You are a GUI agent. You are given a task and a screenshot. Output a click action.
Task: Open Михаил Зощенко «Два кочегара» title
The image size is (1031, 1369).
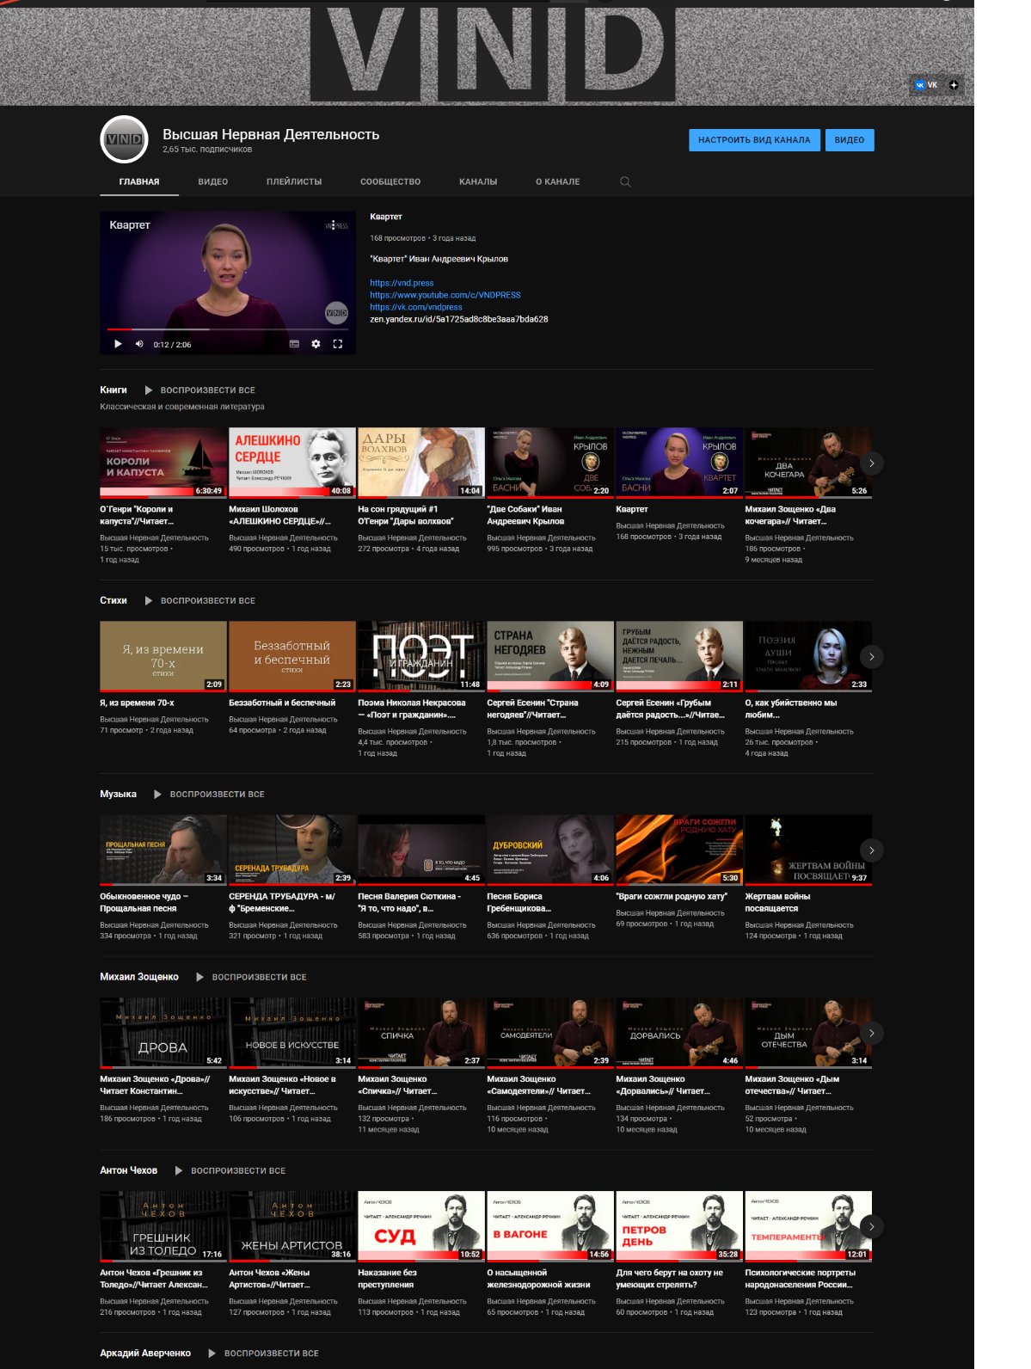pos(790,515)
